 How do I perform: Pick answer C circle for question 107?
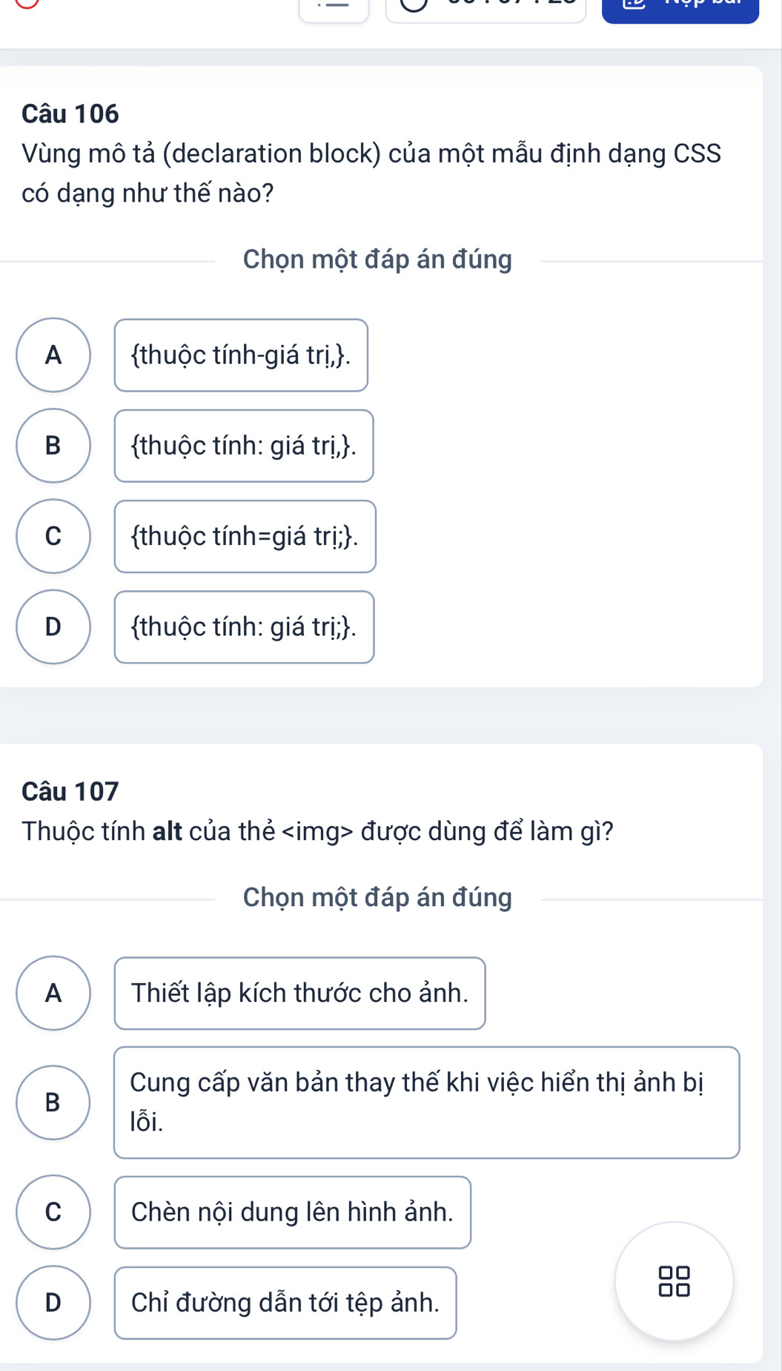(x=53, y=1212)
